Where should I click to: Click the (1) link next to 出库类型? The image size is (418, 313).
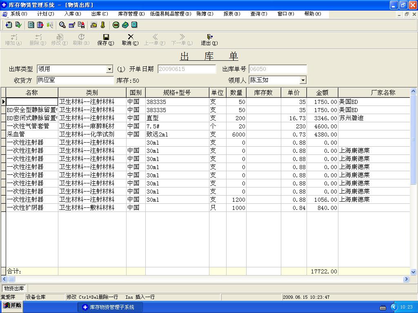pyautogui.click(x=121, y=69)
